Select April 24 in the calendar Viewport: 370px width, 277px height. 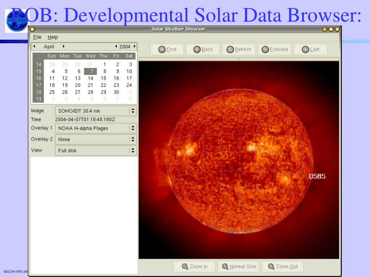coord(129,85)
